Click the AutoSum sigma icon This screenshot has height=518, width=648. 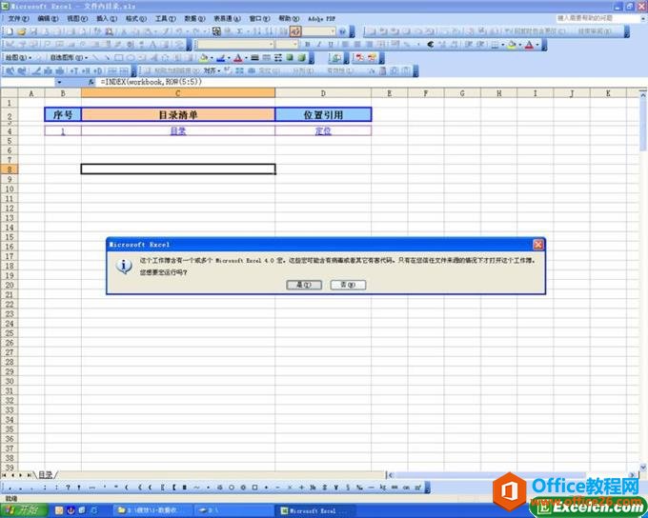[240, 31]
